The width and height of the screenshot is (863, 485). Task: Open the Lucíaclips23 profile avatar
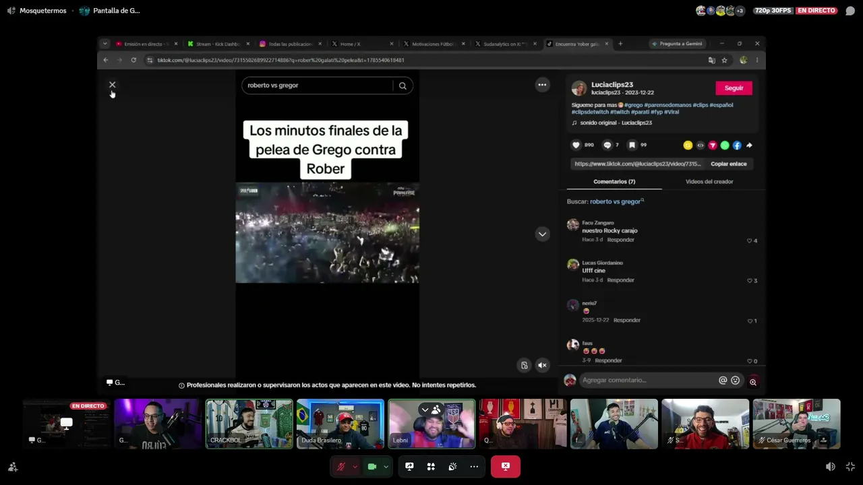578,88
